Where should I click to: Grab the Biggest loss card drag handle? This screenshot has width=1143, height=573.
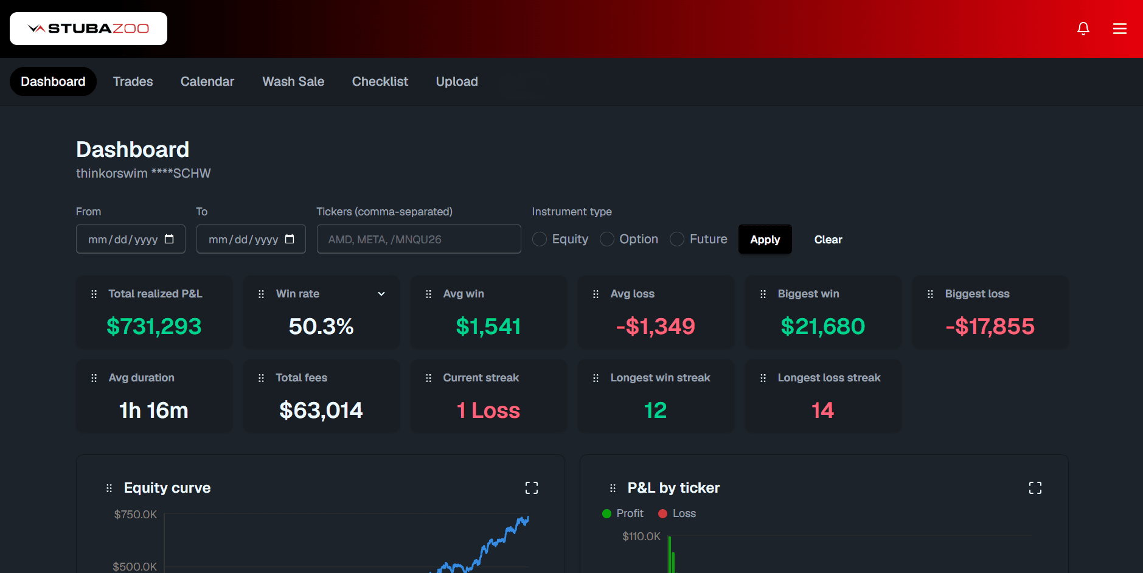(930, 294)
